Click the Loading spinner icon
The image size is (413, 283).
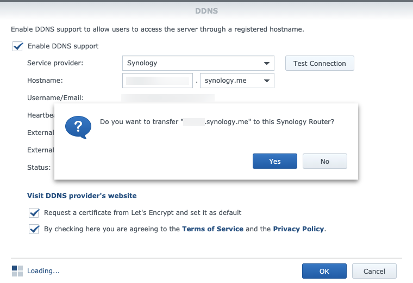(17, 270)
